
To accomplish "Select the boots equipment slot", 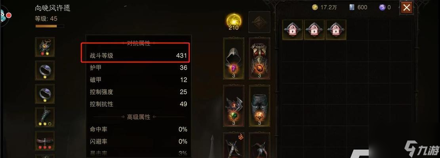I will click(45, 117).
